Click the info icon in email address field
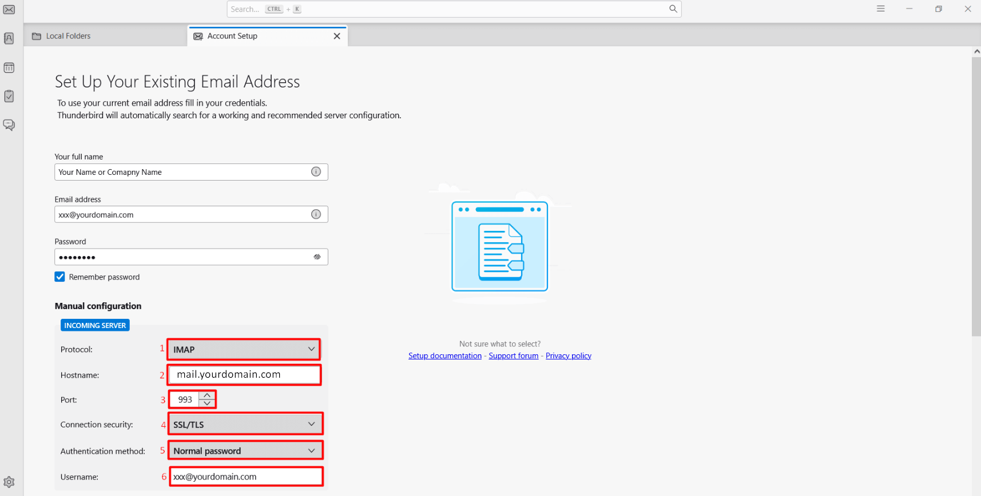Image resolution: width=981 pixels, height=496 pixels. pyautogui.click(x=316, y=214)
